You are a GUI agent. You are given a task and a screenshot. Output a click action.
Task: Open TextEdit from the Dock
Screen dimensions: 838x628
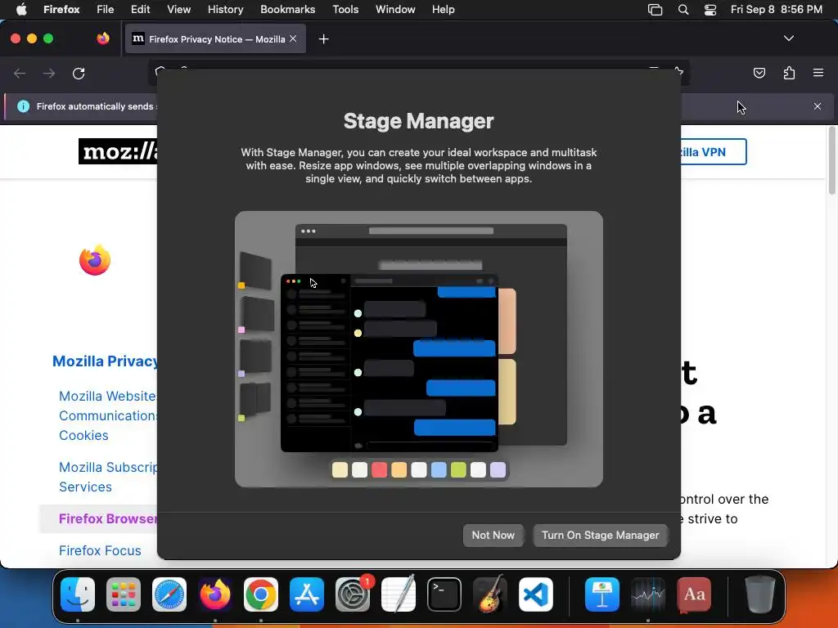(399, 594)
